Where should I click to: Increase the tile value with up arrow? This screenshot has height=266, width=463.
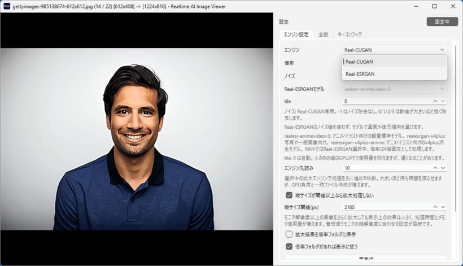coord(435,101)
